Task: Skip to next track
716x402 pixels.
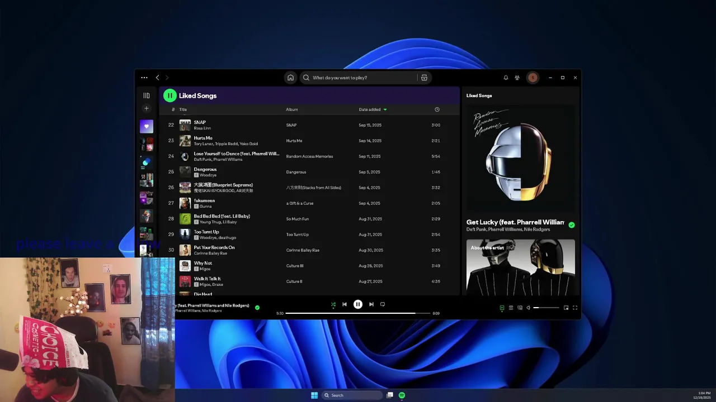Action: click(371, 304)
